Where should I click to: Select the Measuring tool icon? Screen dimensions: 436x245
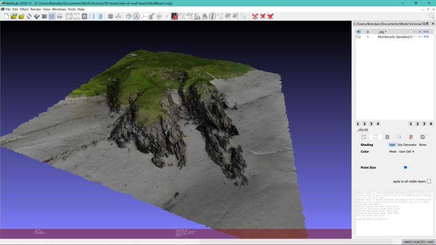151,16
